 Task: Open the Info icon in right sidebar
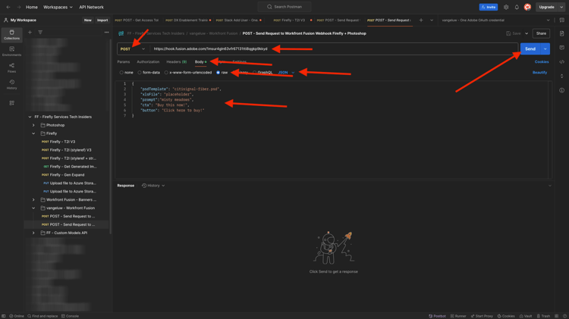click(x=561, y=90)
